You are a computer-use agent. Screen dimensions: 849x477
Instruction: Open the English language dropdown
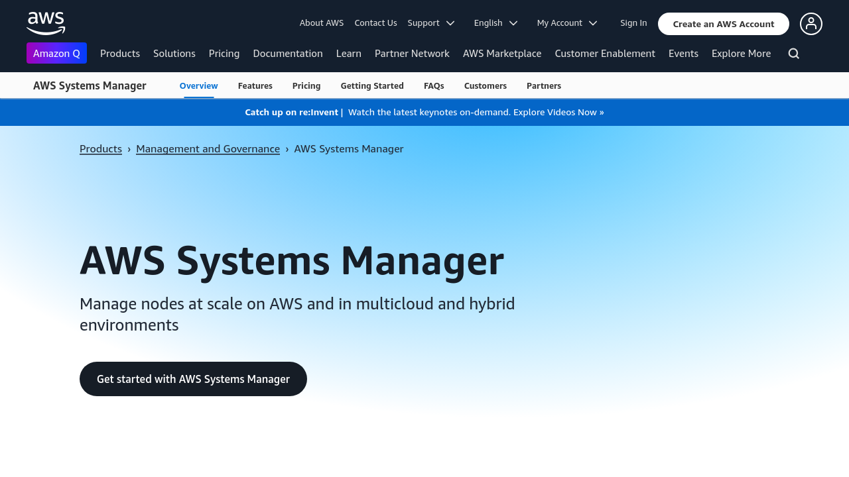pos(495,23)
